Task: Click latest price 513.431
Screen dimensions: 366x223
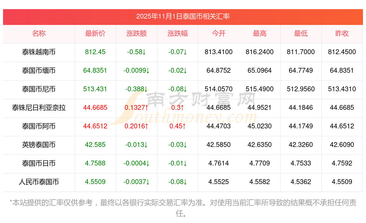Action: (x=95, y=89)
